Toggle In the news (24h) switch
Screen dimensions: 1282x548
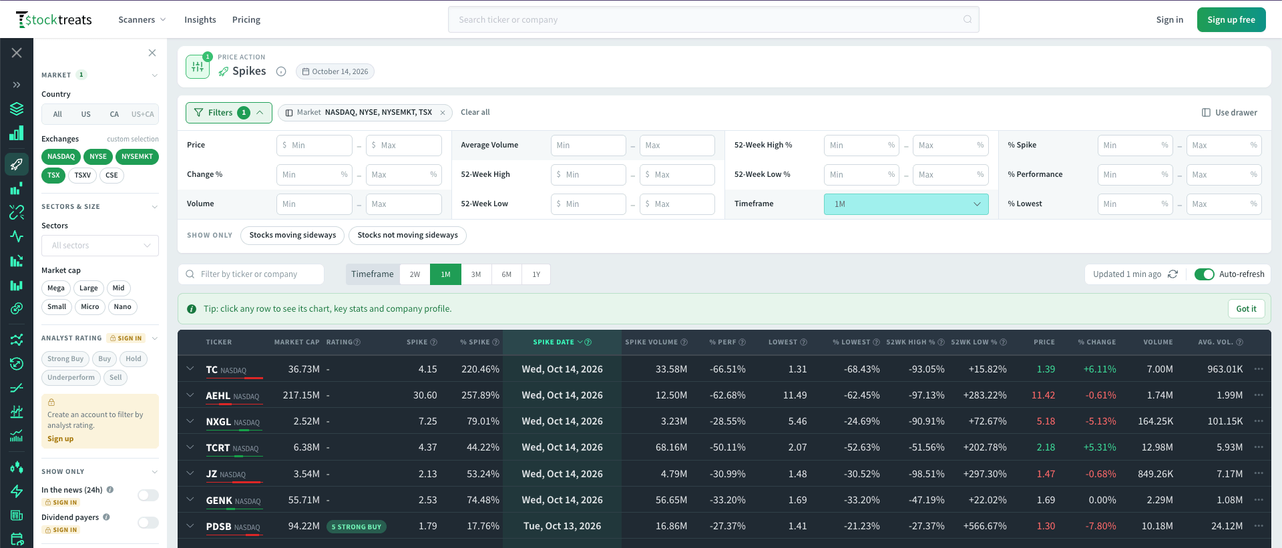(148, 495)
